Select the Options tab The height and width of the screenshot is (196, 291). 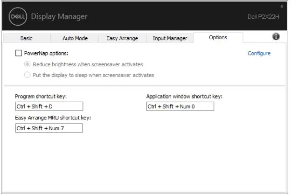pos(218,37)
